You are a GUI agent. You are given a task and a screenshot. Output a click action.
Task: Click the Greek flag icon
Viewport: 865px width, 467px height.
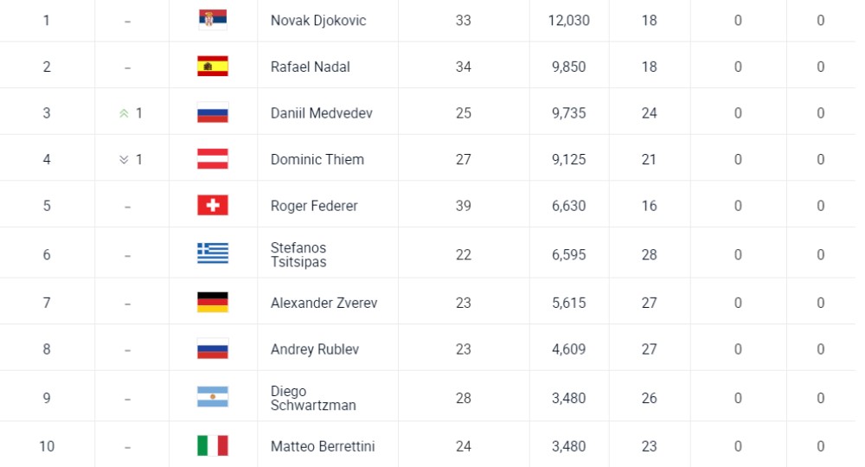click(x=213, y=253)
